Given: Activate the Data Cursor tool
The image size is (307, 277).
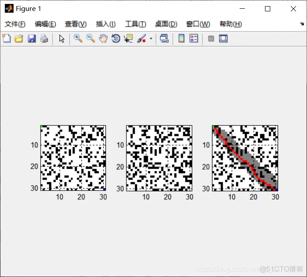Looking at the screenshot, I should coord(129,38).
